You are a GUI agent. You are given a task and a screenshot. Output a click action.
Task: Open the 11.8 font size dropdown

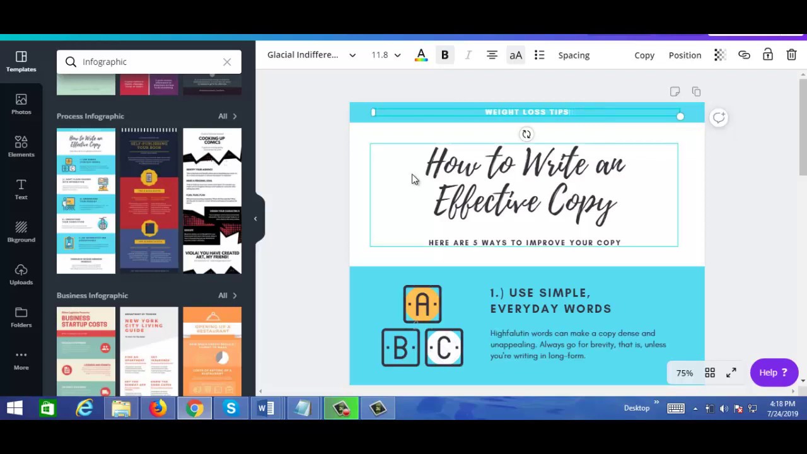386,55
